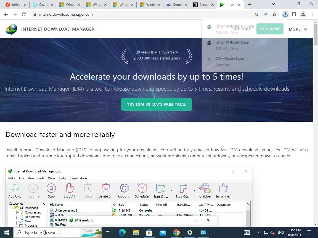Expand the Start Queue dropdown arrow

click(x=172, y=190)
